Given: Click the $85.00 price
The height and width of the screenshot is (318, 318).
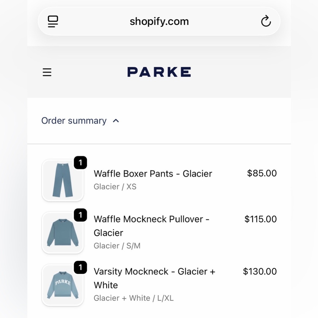Looking at the screenshot, I should pos(262,173).
